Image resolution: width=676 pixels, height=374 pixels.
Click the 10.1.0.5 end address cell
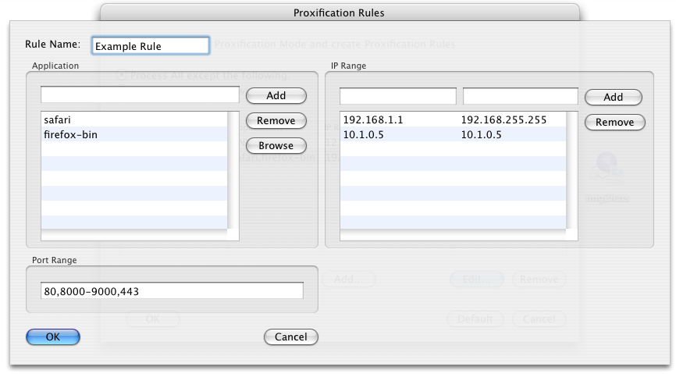pyautogui.click(x=481, y=134)
